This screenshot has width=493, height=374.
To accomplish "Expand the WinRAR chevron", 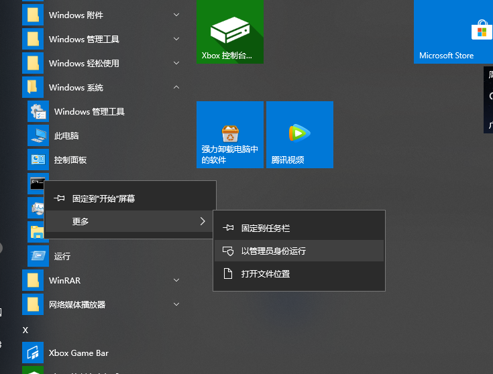I will click(176, 280).
